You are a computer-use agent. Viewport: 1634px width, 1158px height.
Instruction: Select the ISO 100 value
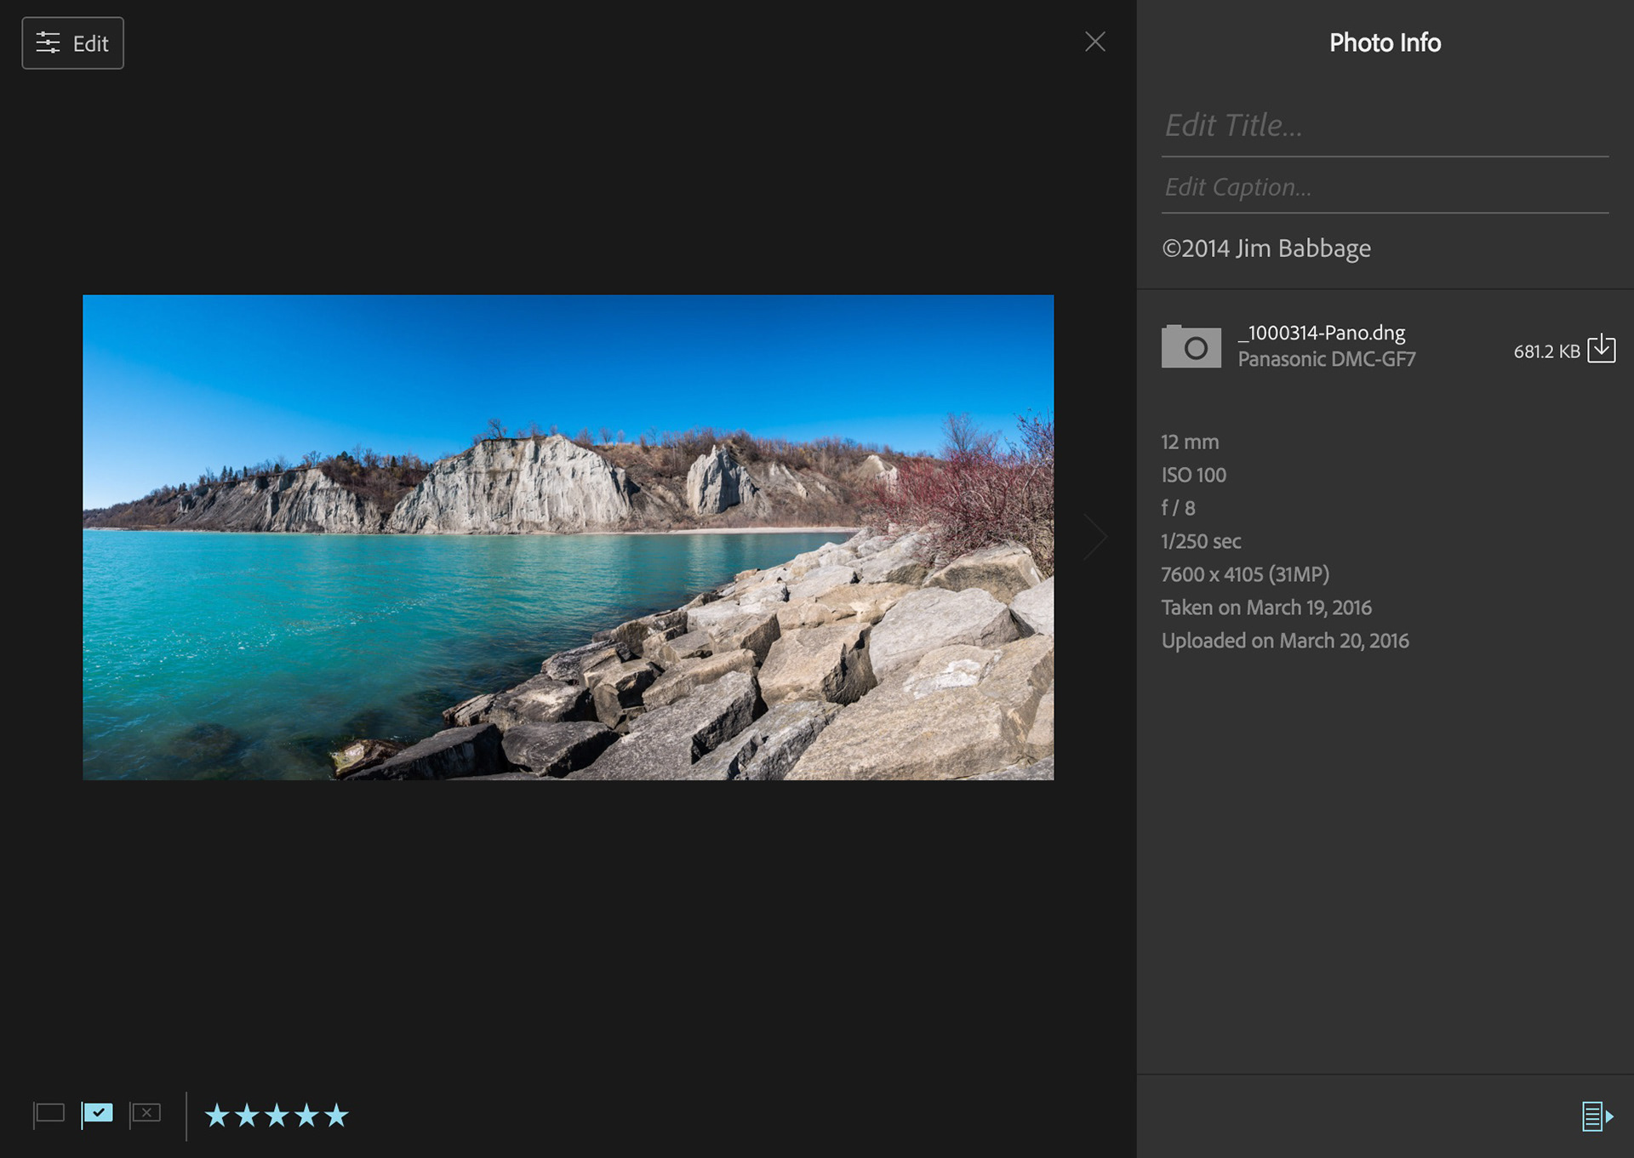coord(1194,476)
